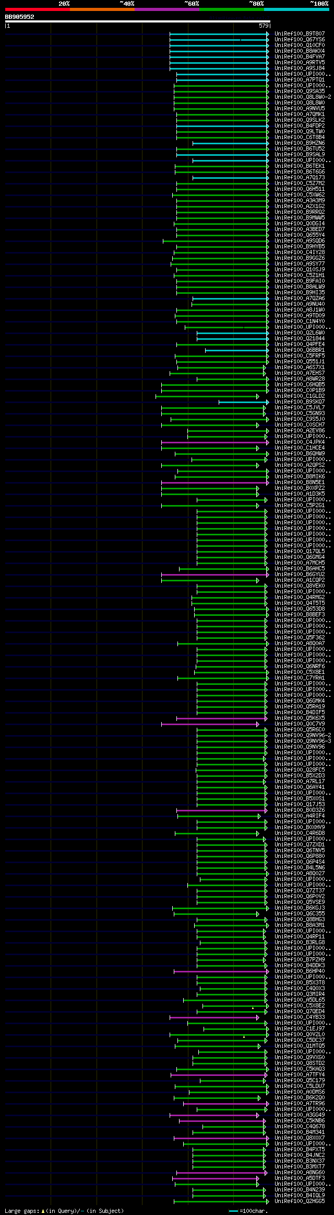Select hit label UniRef100_B0D3Z6
The height and width of the screenshot is (1215, 334).
point(300,810)
